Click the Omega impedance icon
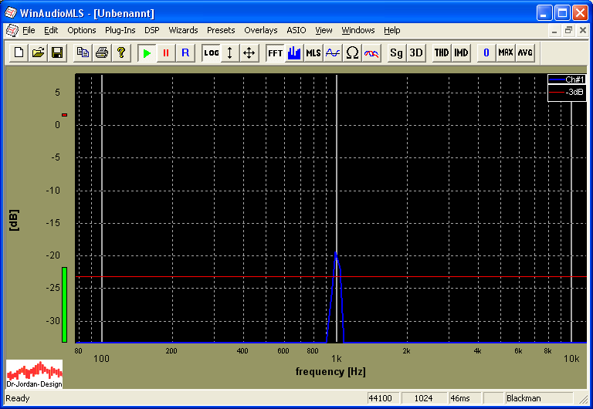593x409 pixels. pos(352,52)
